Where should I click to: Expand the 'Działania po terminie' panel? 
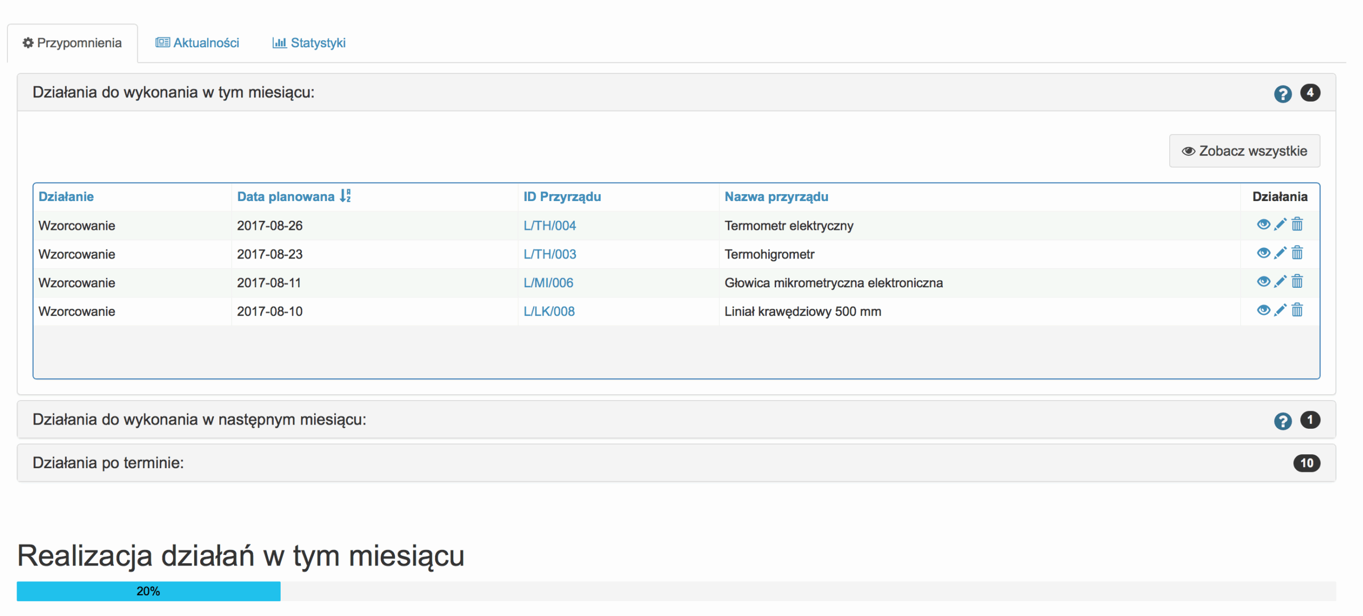(108, 463)
